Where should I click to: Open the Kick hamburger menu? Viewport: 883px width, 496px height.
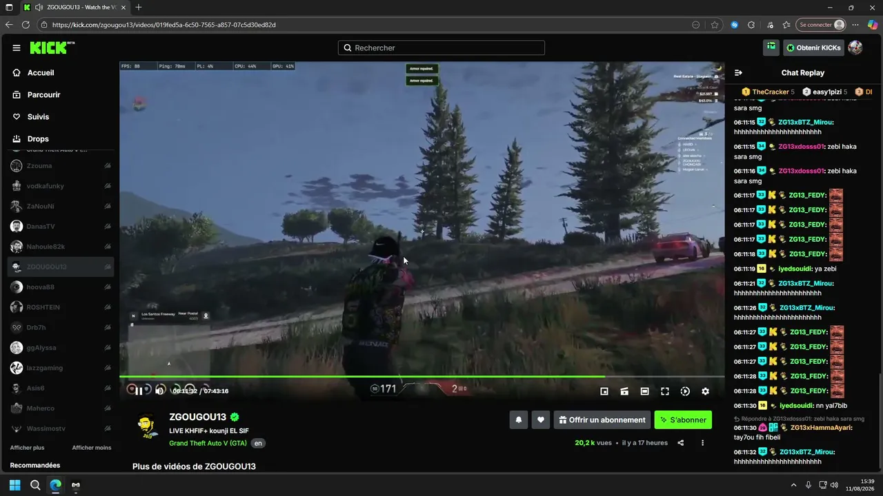[17, 48]
